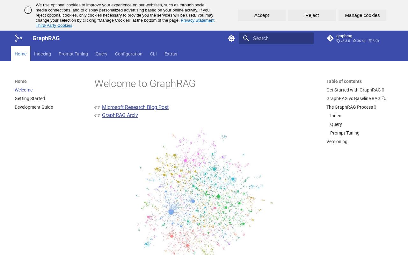Go to Query in table of contents
Screen dimensions: 408x255
click(336, 124)
